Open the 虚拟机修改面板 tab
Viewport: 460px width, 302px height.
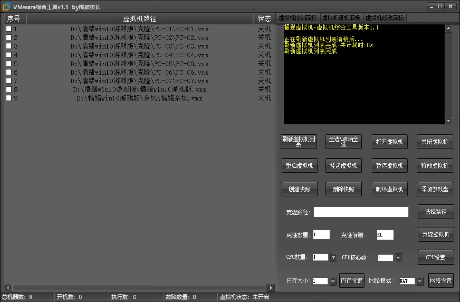click(385, 18)
